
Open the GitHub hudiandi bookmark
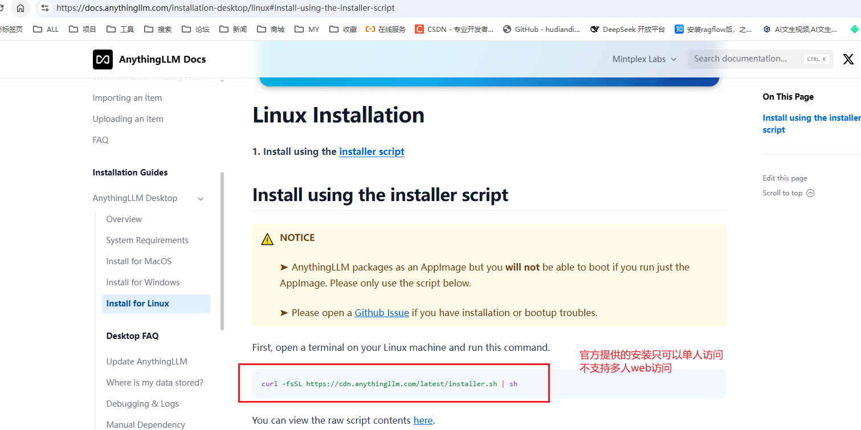coord(541,29)
